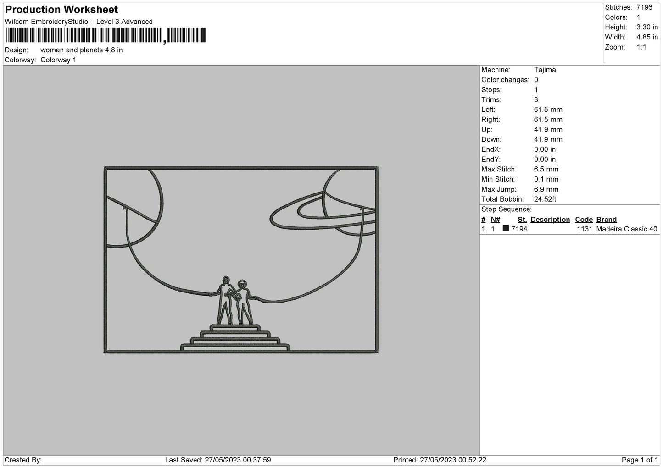The width and height of the screenshot is (663, 468).
Task: Click stitch count 7194 in stop sequence
Action: [519, 229]
